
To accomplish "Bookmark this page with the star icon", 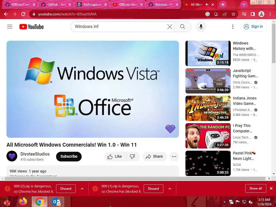I will [x=233, y=14].
